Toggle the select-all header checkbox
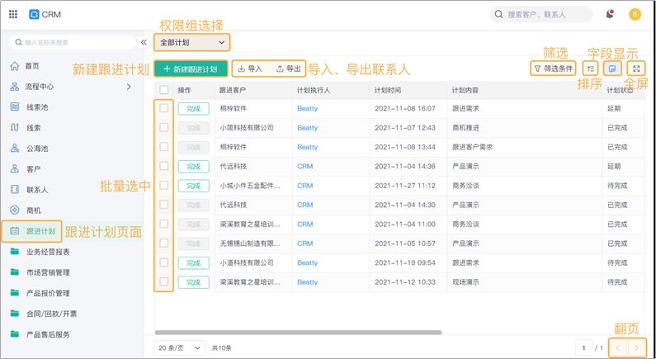The image size is (656, 359). pos(164,89)
